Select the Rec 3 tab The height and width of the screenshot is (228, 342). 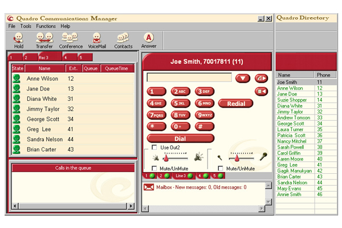[x=50, y=57]
